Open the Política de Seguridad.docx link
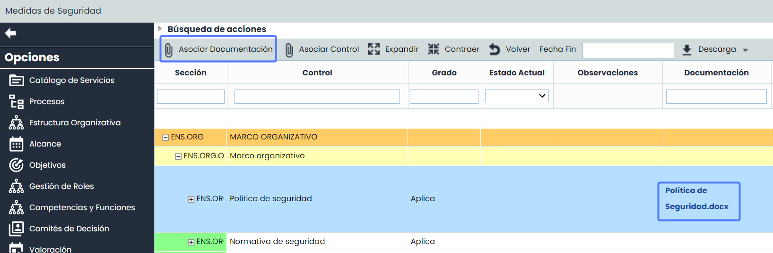Viewport: 773px width, 253px height. 696,199
